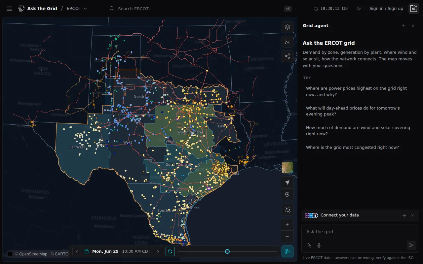This screenshot has width=423, height=264.
Task: Attach a file with paperclip icon
Action: coord(309,245)
